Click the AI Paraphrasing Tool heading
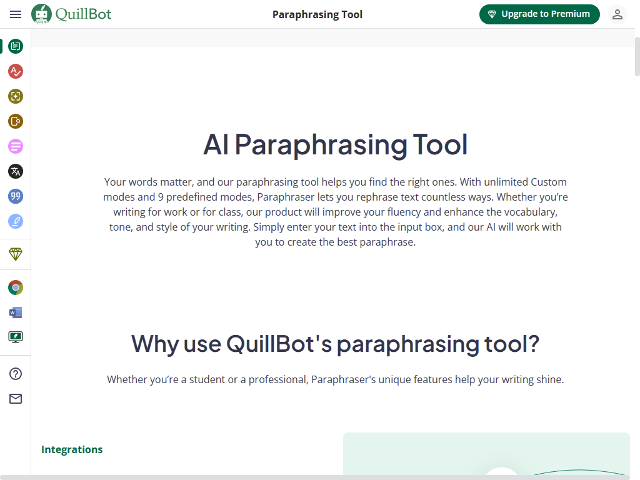640x480 pixels. tap(335, 144)
